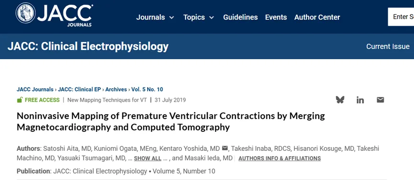The image size is (414, 180).
Task: Click the green Free Access lock icon
Action: click(20, 100)
